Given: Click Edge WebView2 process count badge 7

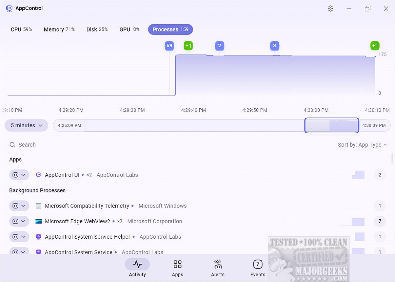Looking at the screenshot, I should click(x=380, y=221).
